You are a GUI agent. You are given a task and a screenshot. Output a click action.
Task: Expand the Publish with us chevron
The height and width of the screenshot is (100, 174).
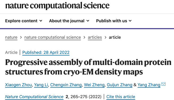[130, 21]
